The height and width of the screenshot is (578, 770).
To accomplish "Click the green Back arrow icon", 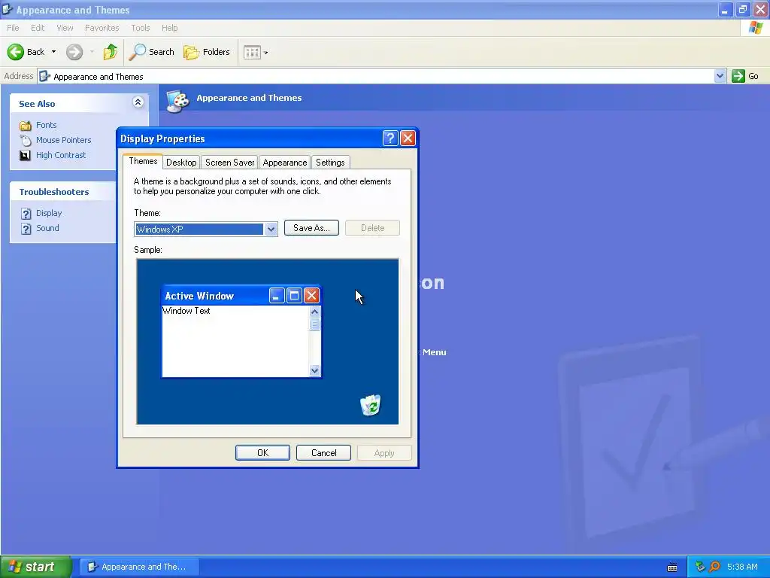I will pyautogui.click(x=16, y=52).
